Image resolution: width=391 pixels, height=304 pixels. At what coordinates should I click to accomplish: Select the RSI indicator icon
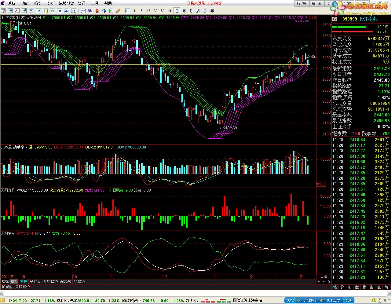pyautogui.click(x=90, y=11)
